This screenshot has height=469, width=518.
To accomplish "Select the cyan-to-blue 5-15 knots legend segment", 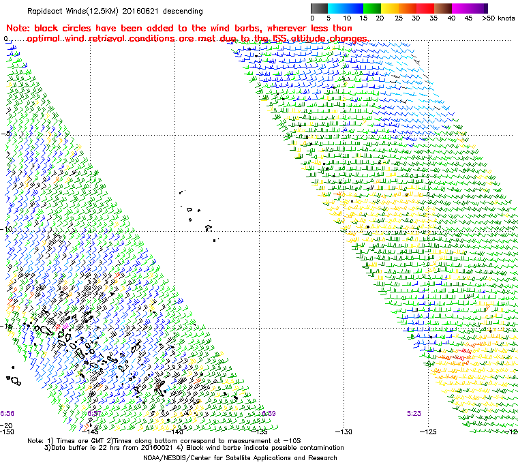I will point(346,8).
